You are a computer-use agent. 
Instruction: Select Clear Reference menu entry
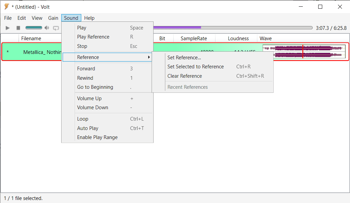pos(185,76)
